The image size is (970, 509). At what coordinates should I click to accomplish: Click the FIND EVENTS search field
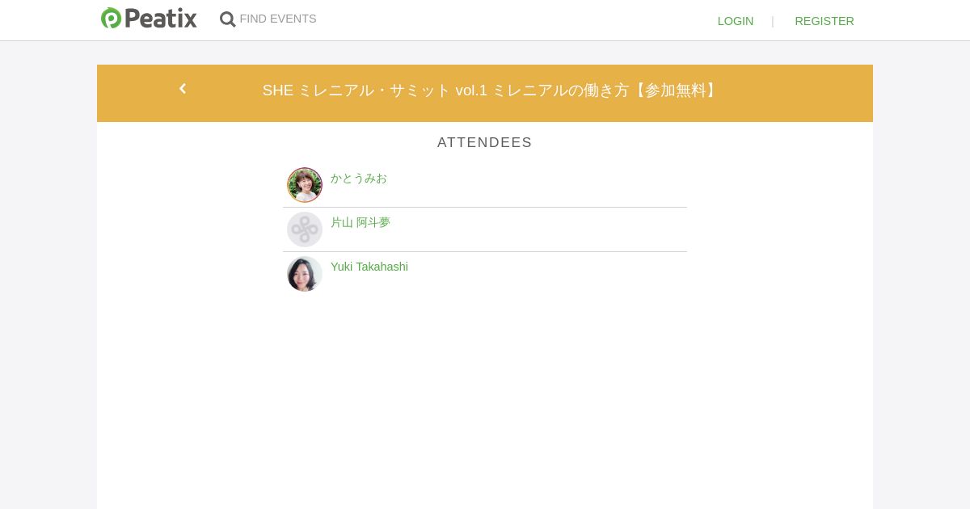278,19
